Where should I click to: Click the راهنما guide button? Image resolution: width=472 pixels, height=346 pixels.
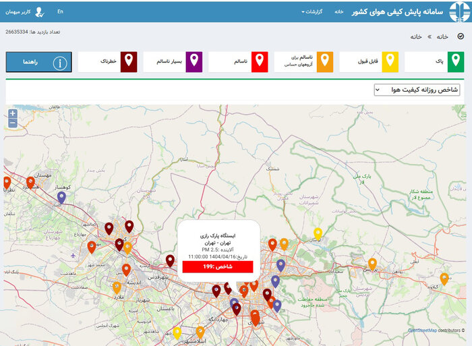coord(39,62)
